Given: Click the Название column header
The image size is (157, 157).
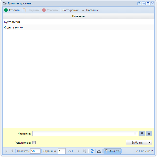Looking at the screenshot, I should pos(78,16).
